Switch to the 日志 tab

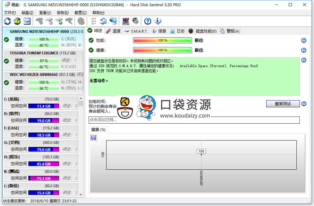[x=177, y=31]
